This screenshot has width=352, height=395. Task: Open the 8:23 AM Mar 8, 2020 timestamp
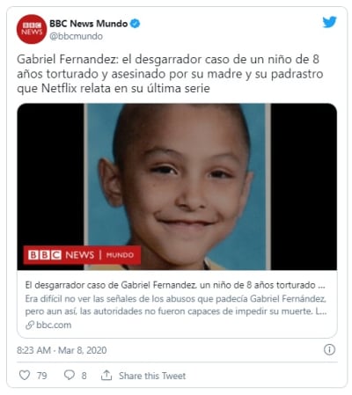coord(62,350)
